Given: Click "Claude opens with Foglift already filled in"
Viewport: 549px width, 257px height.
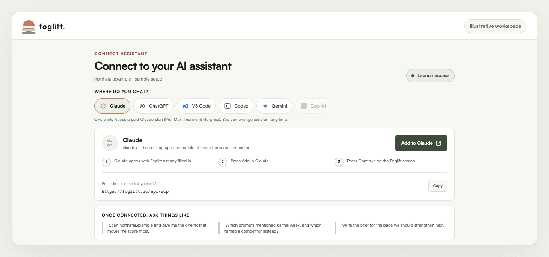Looking at the screenshot, I should (x=153, y=161).
